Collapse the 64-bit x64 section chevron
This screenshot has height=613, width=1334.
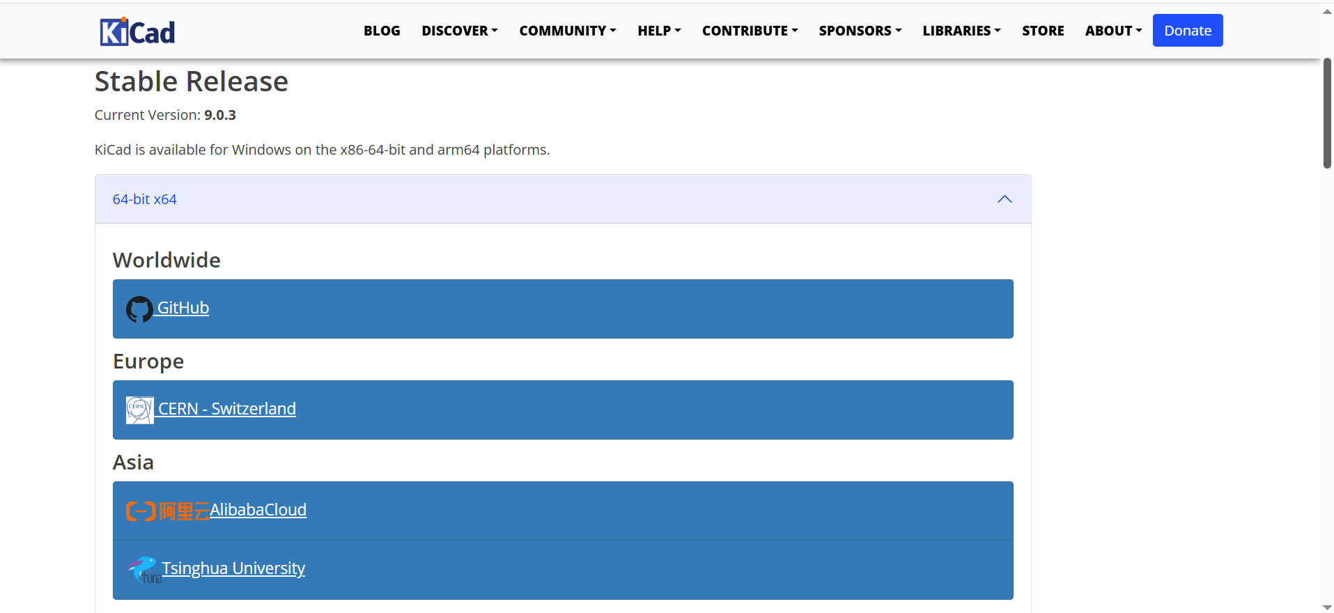(1005, 199)
